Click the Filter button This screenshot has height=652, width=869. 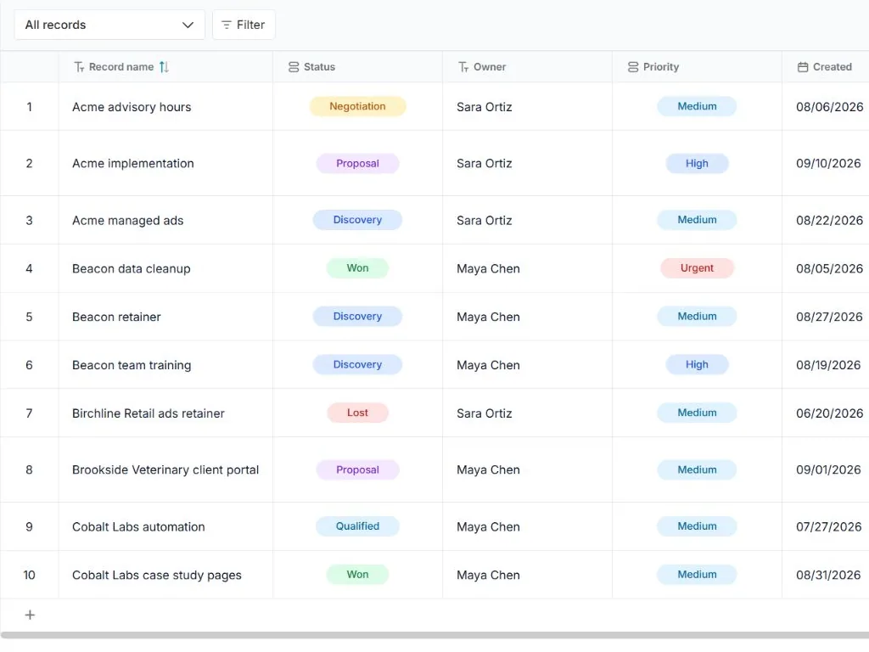pos(244,25)
